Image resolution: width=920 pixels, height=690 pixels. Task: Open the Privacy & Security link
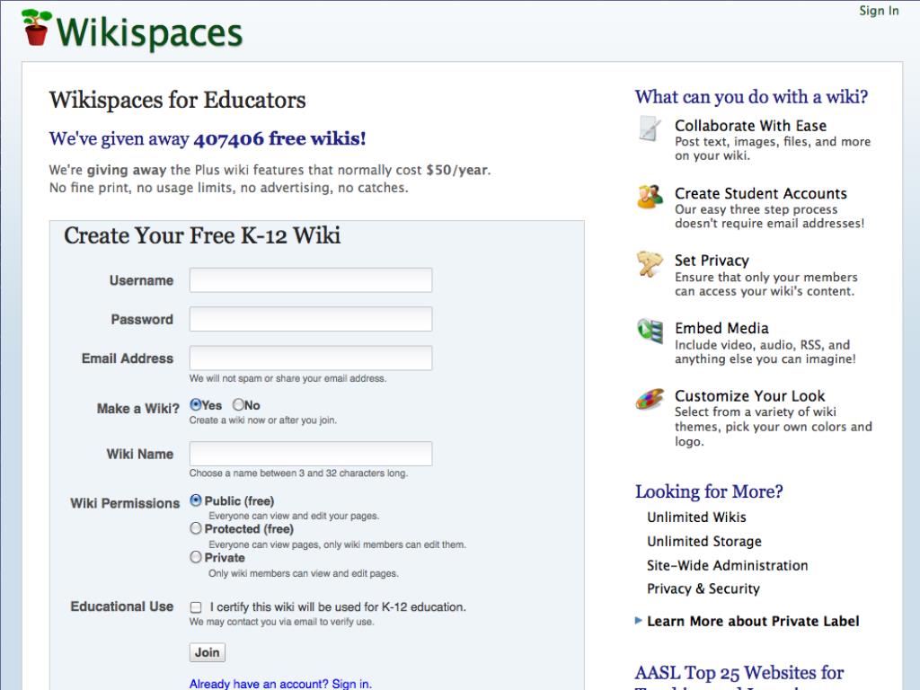point(703,588)
